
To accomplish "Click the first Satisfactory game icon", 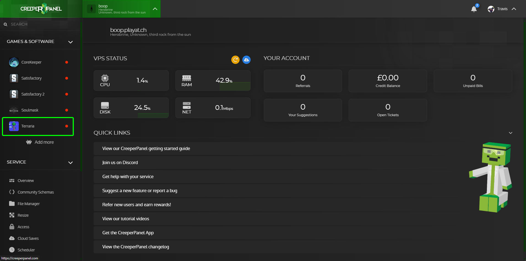I will tap(14, 78).
